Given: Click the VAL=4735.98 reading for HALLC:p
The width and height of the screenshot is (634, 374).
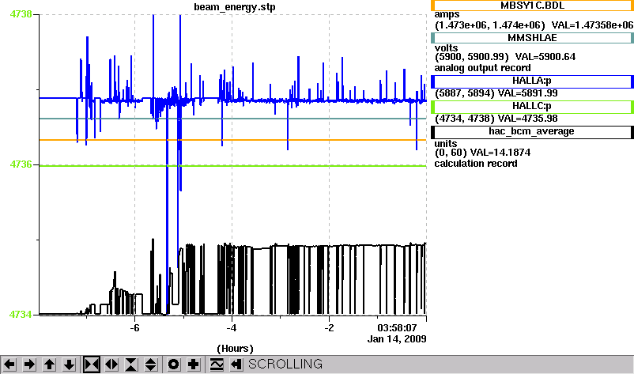Looking at the screenshot, I should point(527,119).
